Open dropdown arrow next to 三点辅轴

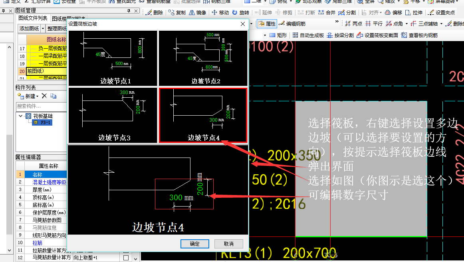(441, 24)
